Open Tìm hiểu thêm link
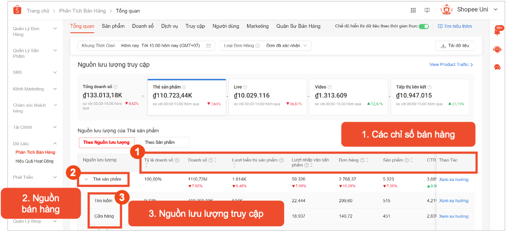The image size is (507, 231). point(455,26)
